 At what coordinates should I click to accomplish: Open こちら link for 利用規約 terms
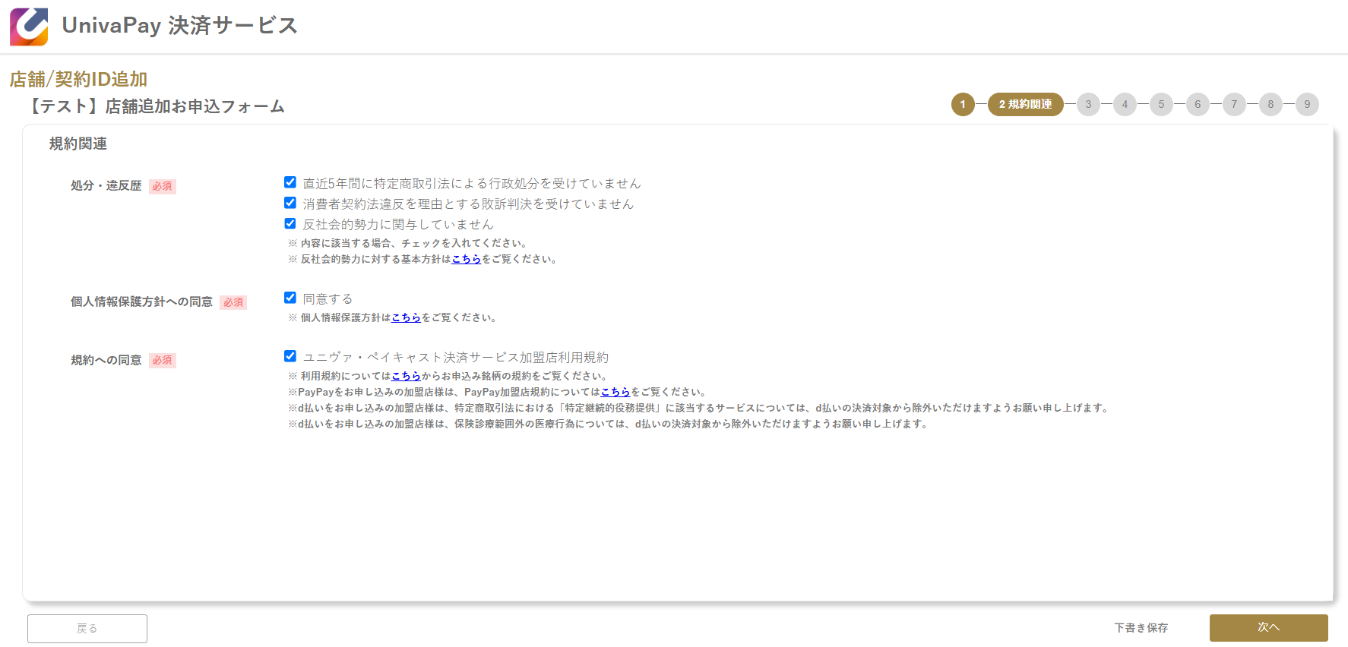tap(406, 376)
